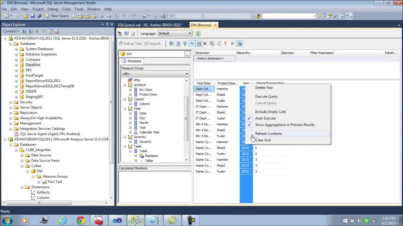Choose Clear Grid in the context menu

coord(288,140)
